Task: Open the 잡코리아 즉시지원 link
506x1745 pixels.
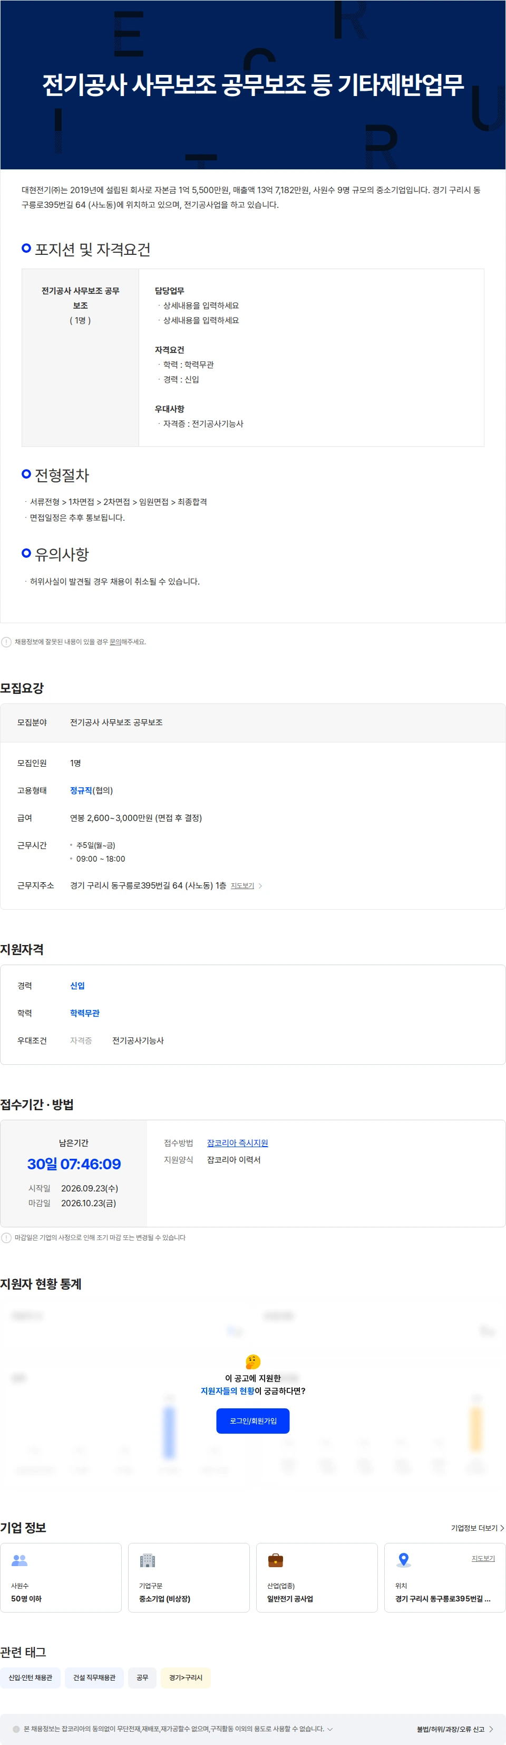Action: pos(237,1143)
